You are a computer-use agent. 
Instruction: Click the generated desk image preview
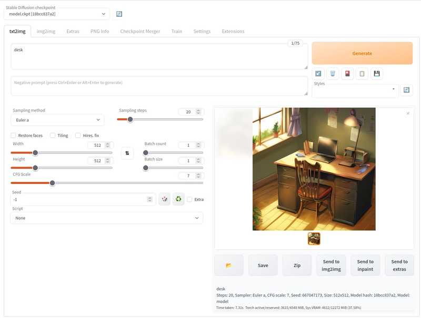pos(314,169)
